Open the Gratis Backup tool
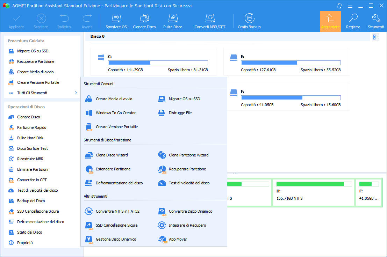Viewport: 387px width, 257px height. (x=249, y=19)
